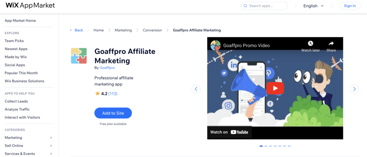Click the Goaffpro puzzle app icon

[79, 56]
